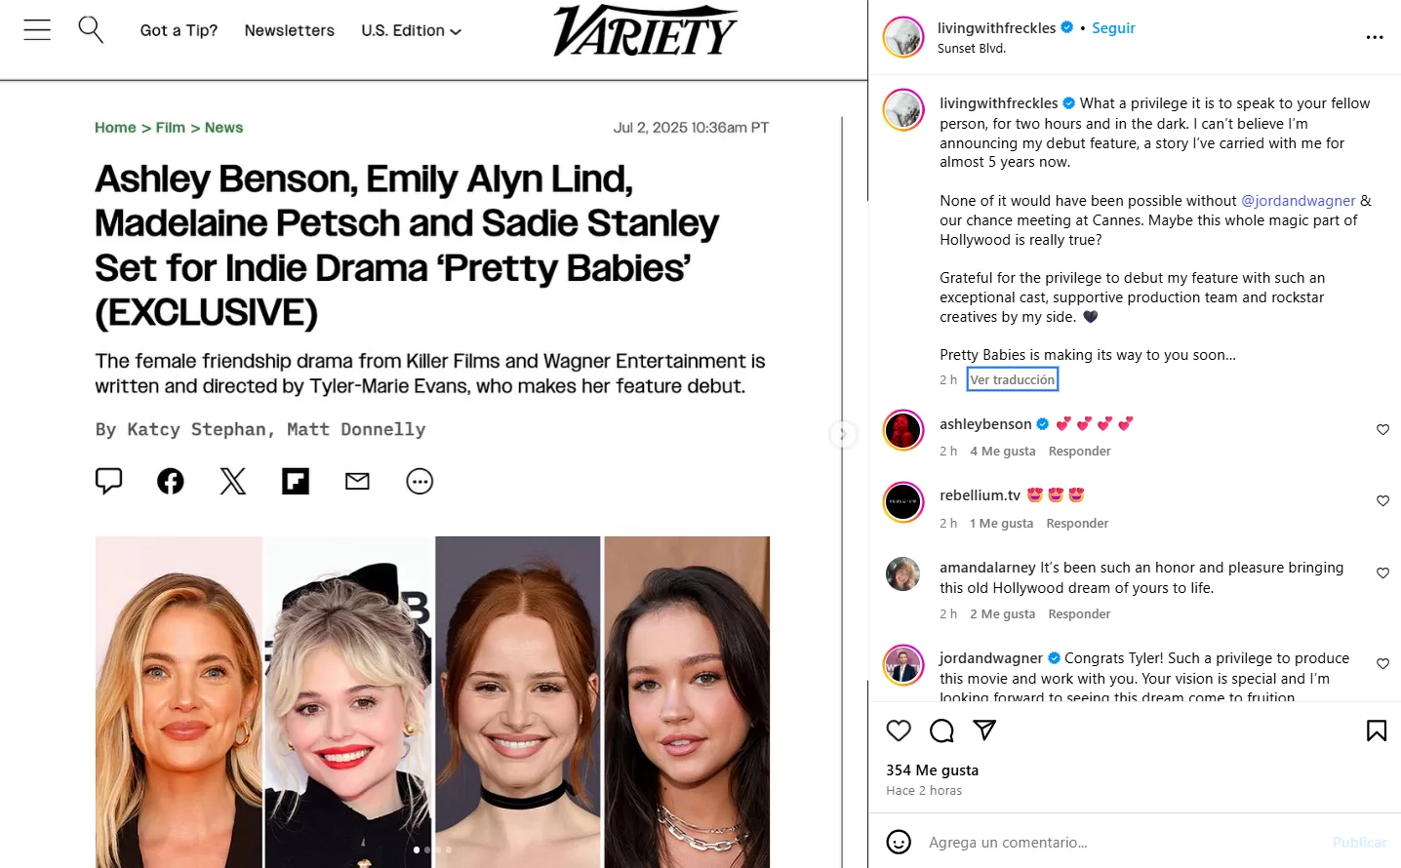The image size is (1401, 868).
Task: Advance carousel with next arrow
Action: pyautogui.click(x=842, y=434)
